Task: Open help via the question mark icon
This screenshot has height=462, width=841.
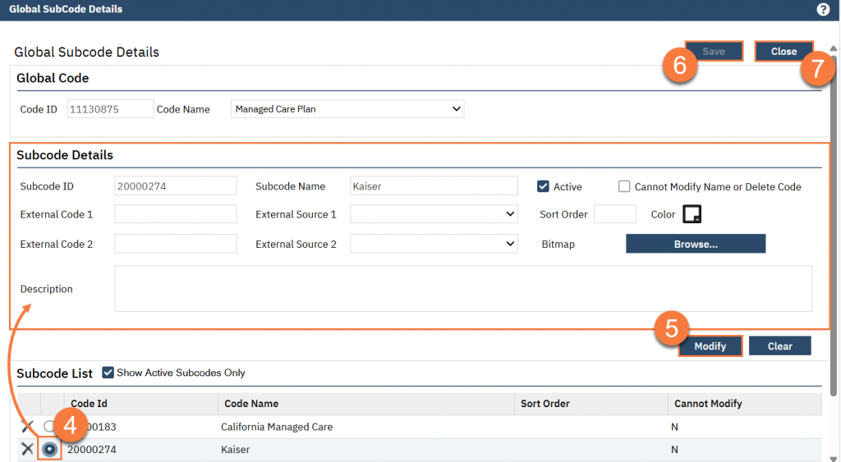Action: pyautogui.click(x=823, y=9)
